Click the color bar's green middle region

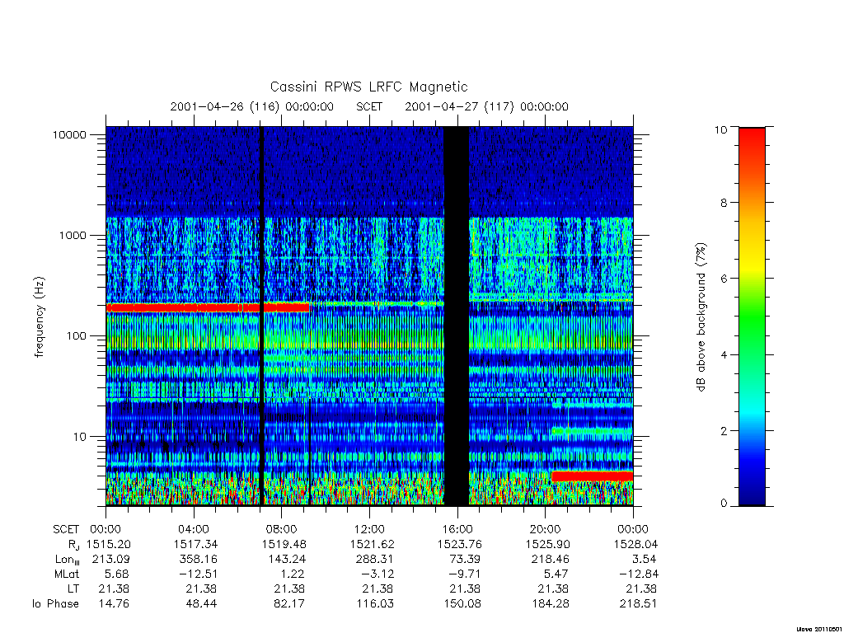coord(752,317)
